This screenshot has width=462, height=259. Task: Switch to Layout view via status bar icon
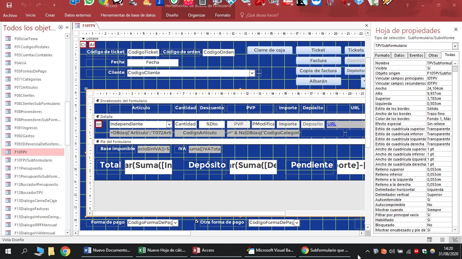(442, 240)
